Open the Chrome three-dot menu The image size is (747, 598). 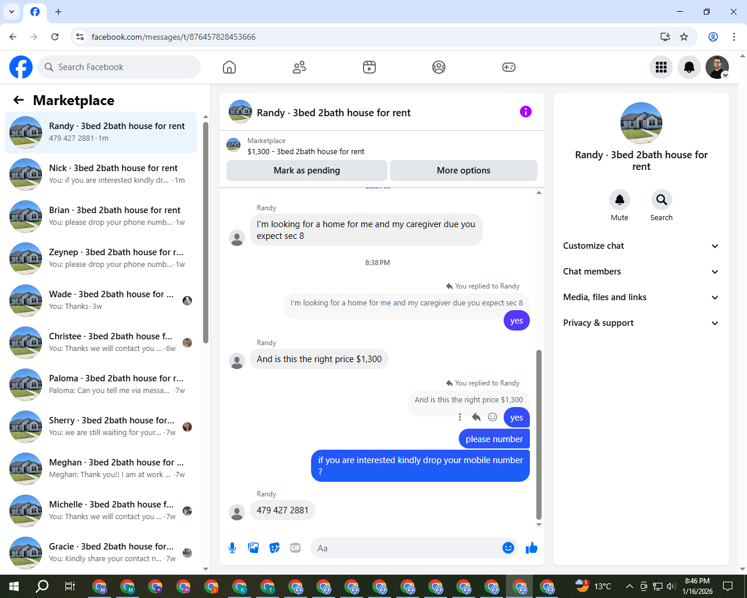pyautogui.click(x=734, y=37)
